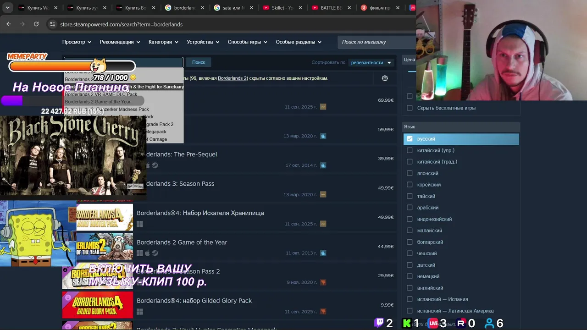Click the review icon for Набор Искателя Хранилища

(323, 224)
